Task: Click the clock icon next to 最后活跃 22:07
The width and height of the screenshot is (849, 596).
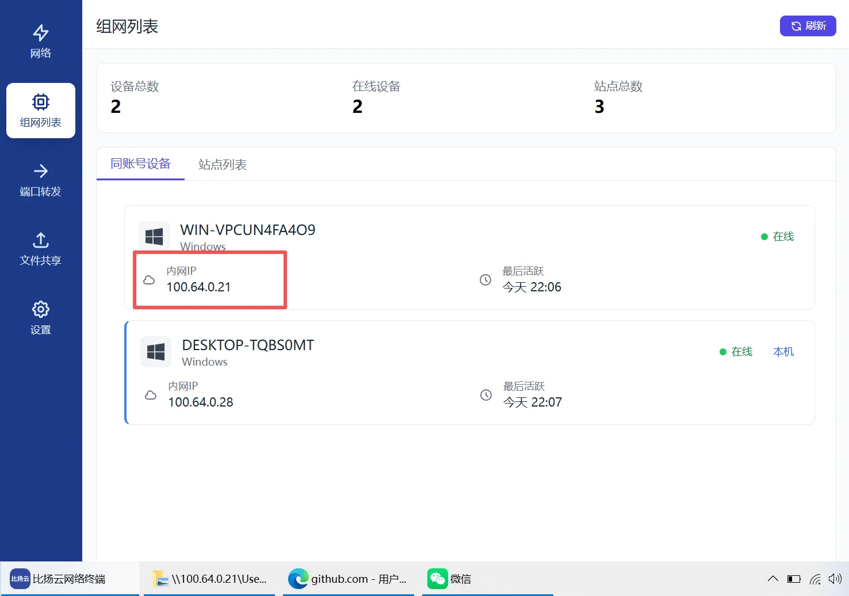Action: (x=486, y=395)
